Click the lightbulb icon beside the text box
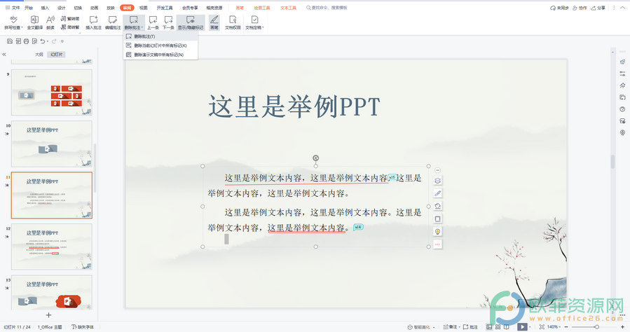 coord(437,232)
